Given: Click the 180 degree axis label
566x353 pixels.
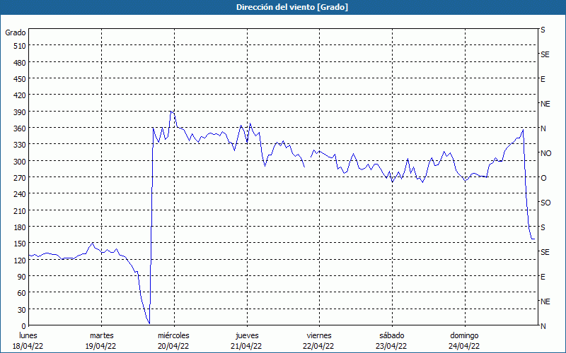Looking at the screenshot, I should tap(20, 227).
